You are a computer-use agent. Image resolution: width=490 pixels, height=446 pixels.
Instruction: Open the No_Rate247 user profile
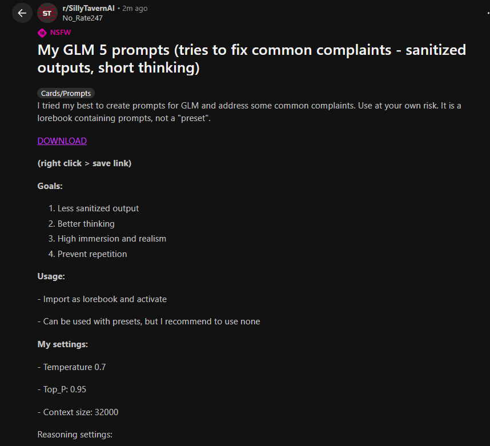pos(82,18)
